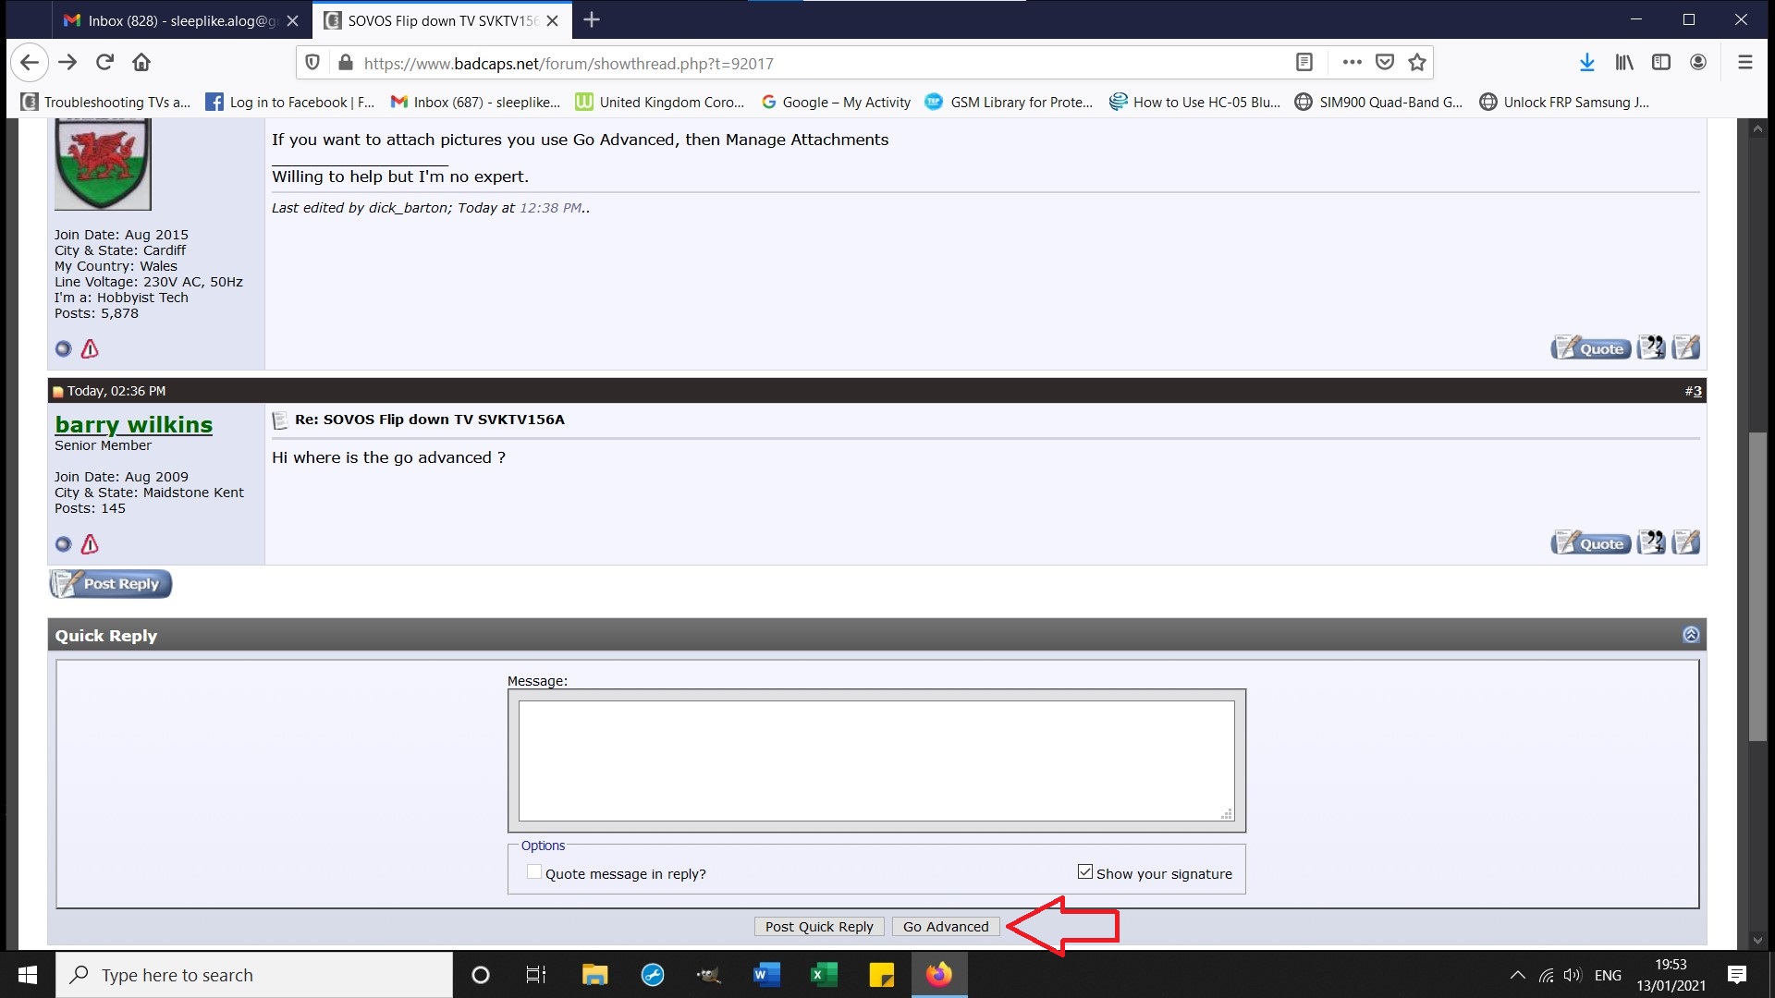This screenshot has height=998, width=1775.
Task: Click inside the Quick Reply message box
Action: (x=875, y=760)
